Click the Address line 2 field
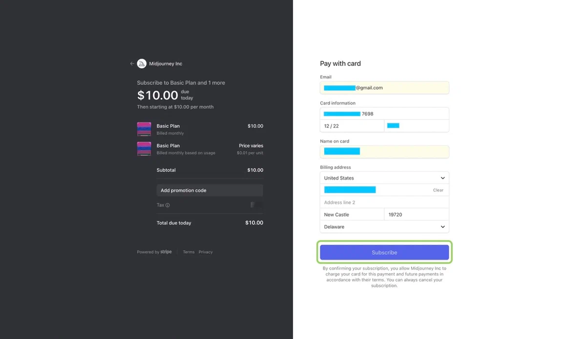Viewport: 586px width, 339px height. pyautogui.click(x=384, y=202)
